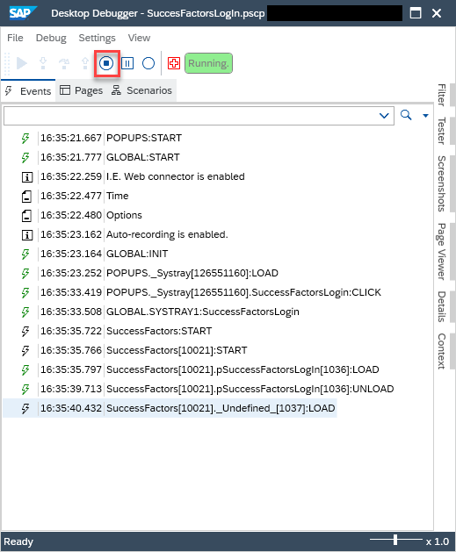Click the toolbar drag grip handle
Screen dimensions: 456x552
click(x=7, y=64)
